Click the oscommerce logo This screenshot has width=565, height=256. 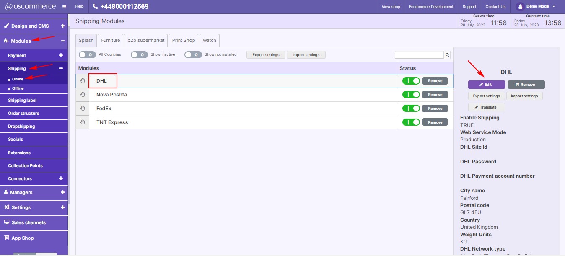[x=30, y=7]
